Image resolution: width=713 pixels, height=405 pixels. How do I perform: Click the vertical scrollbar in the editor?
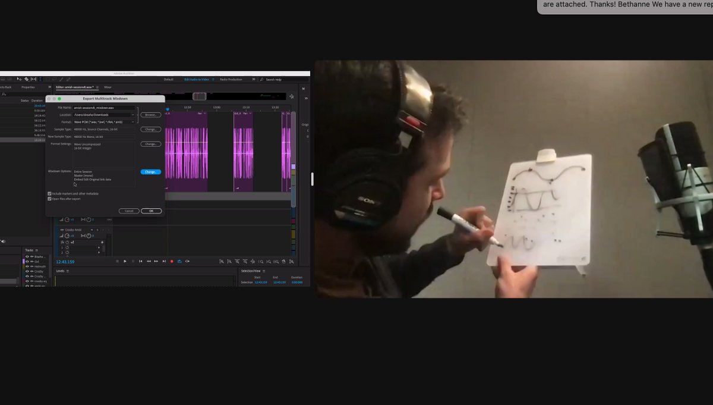tap(294, 159)
